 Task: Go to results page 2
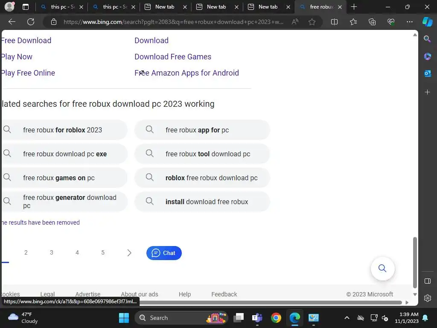coord(26,252)
